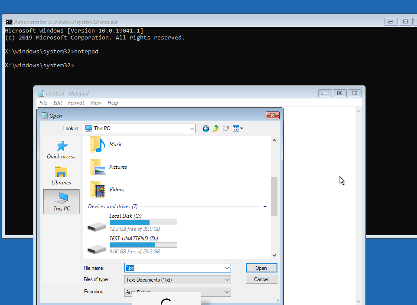Click the cmd.exe title bar icon

pyautogui.click(x=9, y=22)
